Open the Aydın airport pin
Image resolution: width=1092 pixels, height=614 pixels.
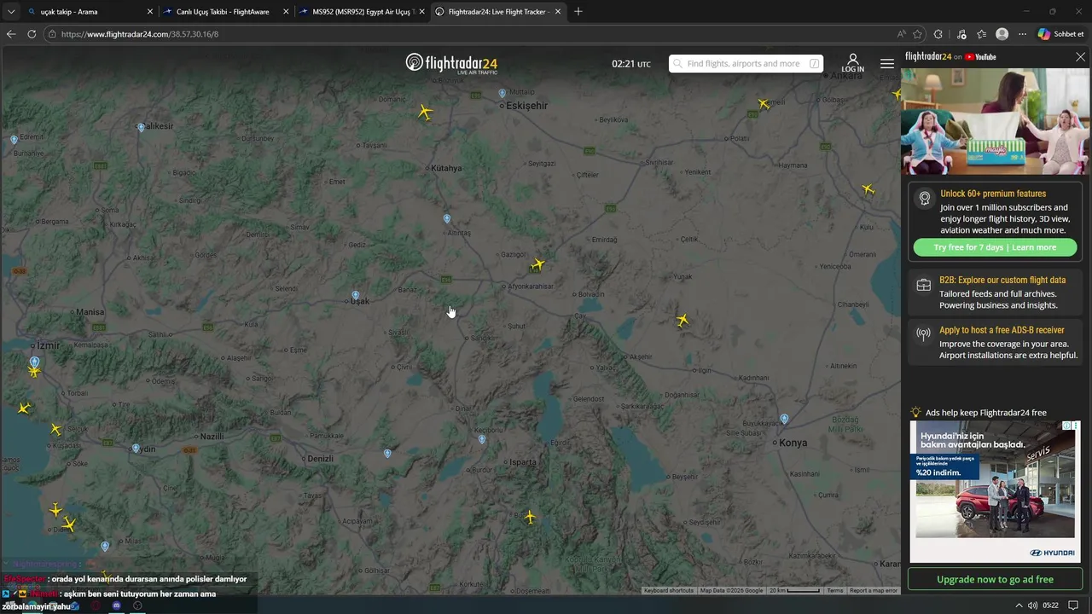click(136, 448)
